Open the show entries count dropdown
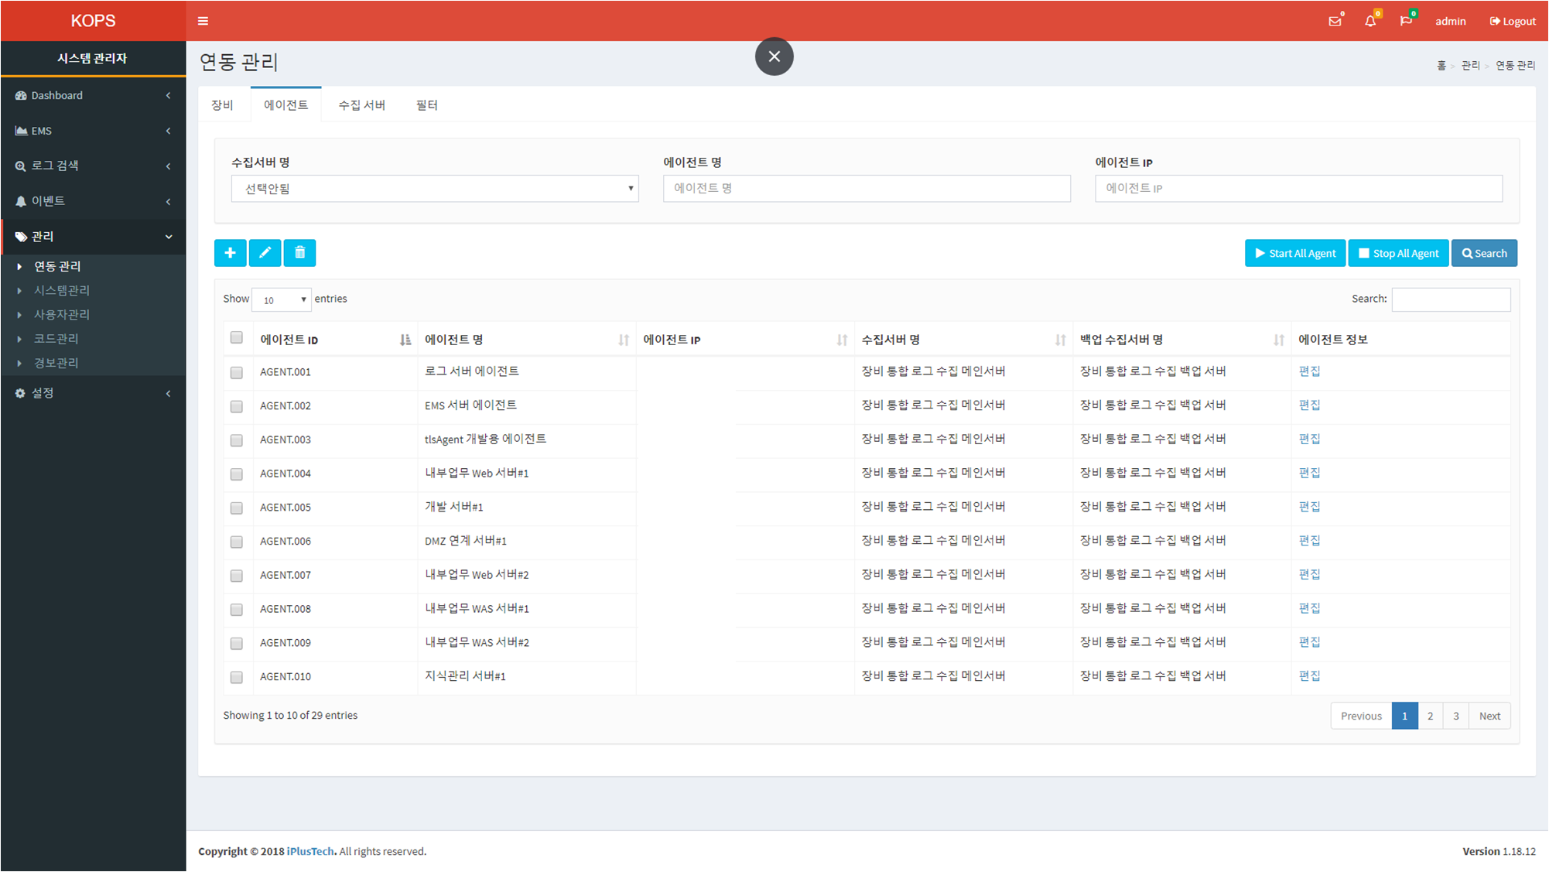 coord(282,299)
